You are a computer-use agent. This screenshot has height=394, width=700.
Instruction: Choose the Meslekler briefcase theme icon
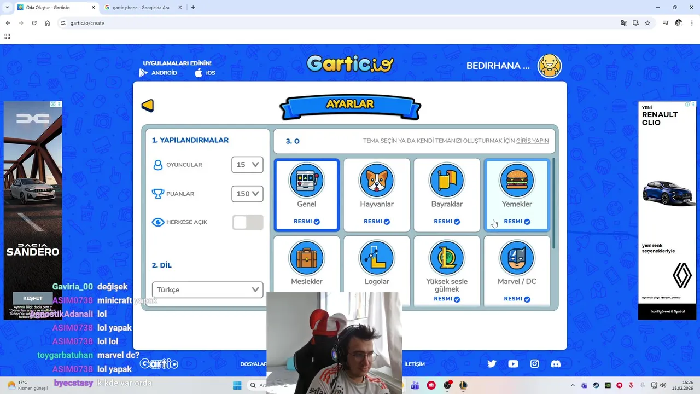[x=306, y=258]
